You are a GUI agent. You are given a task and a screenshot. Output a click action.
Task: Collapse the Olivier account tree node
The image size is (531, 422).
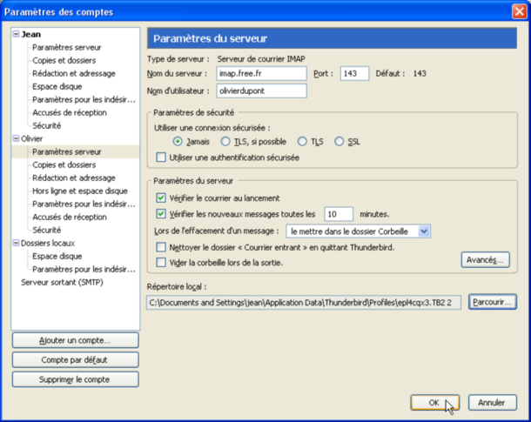pos(16,138)
